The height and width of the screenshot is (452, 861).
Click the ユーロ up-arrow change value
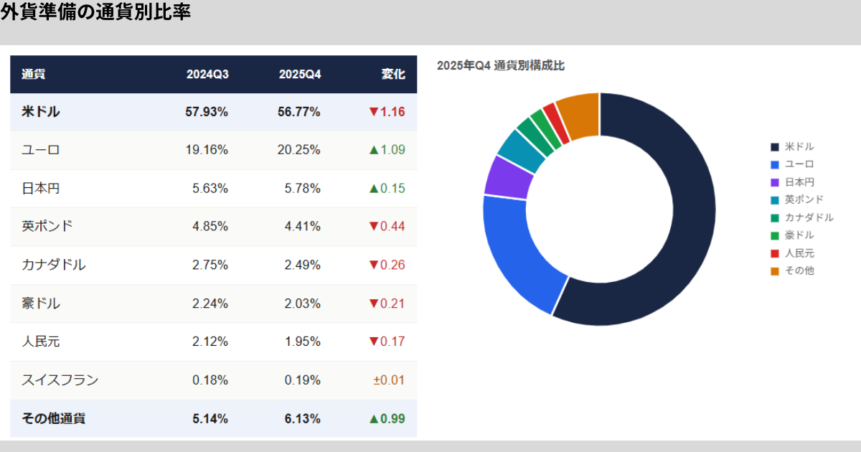(387, 150)
